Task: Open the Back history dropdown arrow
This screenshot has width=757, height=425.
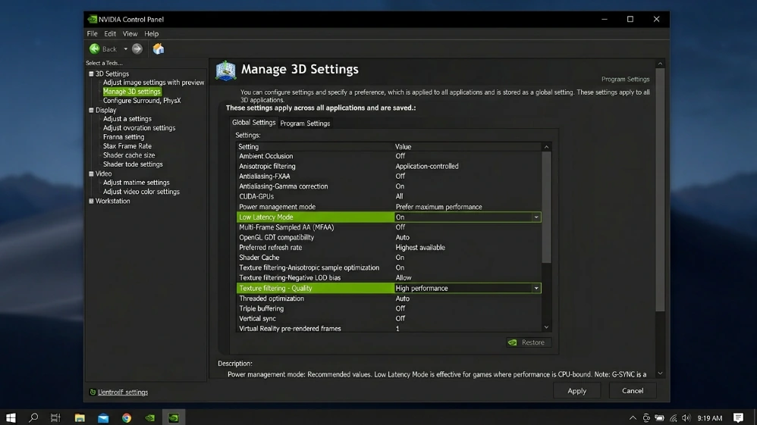Action: 125,49
